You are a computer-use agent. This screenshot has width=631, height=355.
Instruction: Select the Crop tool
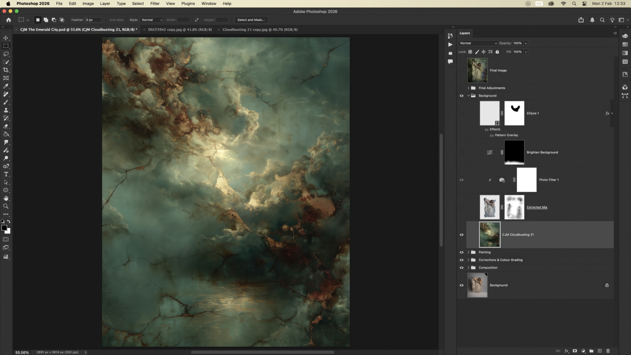click(6, 70)
